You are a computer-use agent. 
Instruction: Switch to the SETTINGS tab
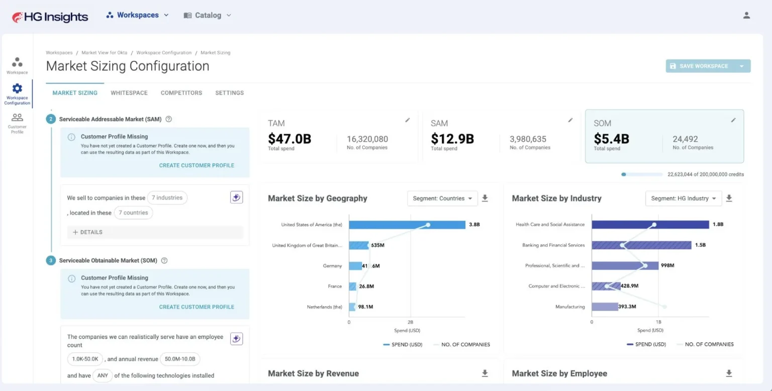click(230, 93)
